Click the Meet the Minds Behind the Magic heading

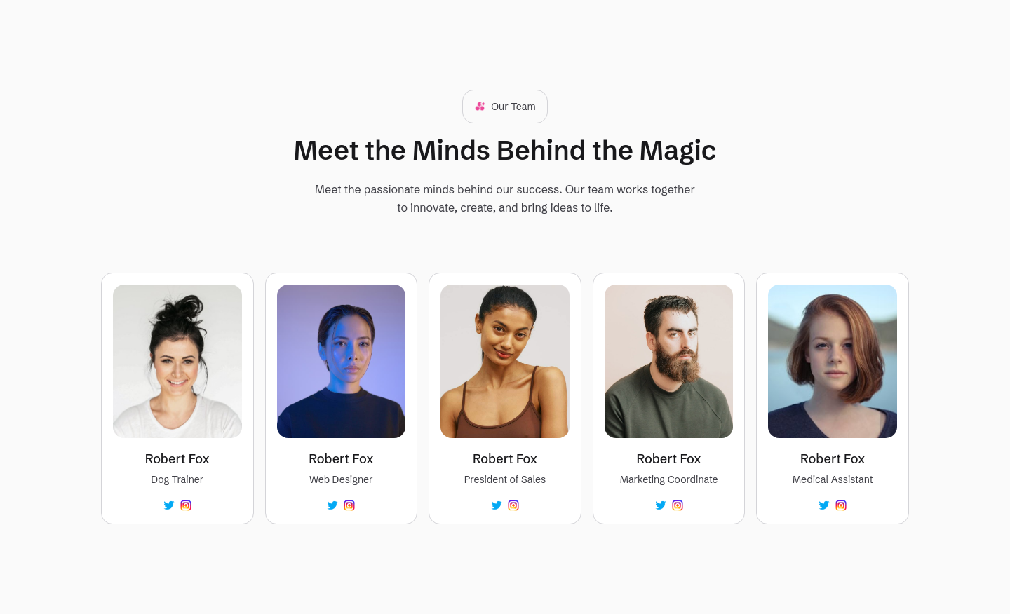(x=505, y=151)
